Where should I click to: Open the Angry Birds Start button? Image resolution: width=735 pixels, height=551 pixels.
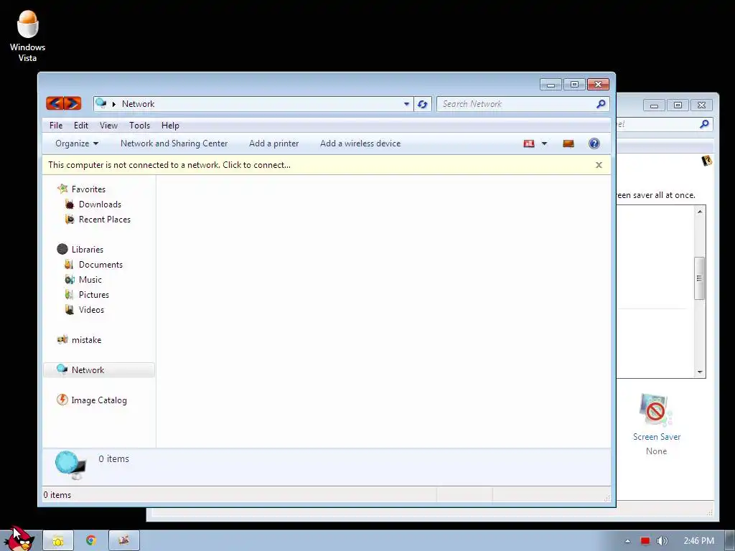(x=19, y=539)
